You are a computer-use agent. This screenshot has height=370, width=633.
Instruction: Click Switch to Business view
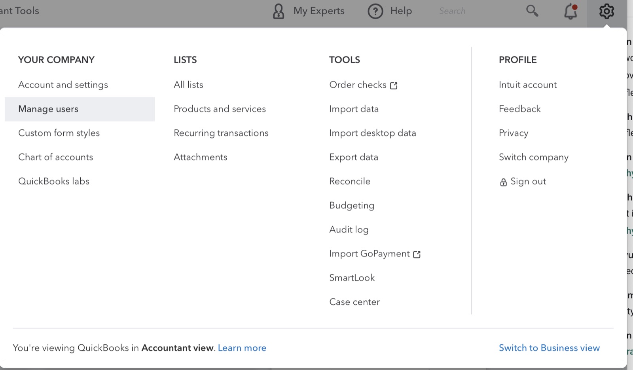(x=549, y=348)
